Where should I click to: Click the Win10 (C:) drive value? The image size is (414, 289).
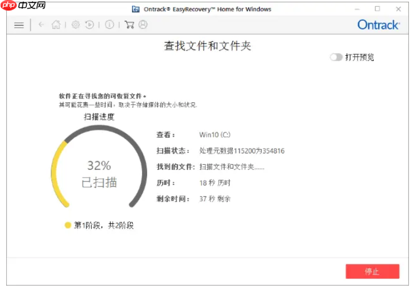215,135
